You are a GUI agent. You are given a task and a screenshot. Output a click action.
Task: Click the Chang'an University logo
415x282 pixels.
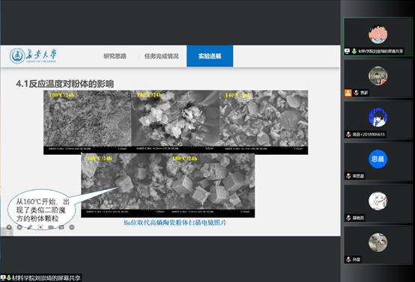click(x=33, y=55)
